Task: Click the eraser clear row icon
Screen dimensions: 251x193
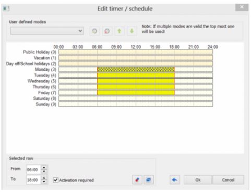Action: [x=137, y=179]
